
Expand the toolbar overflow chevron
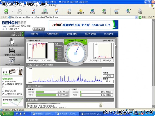pos(154,9)
